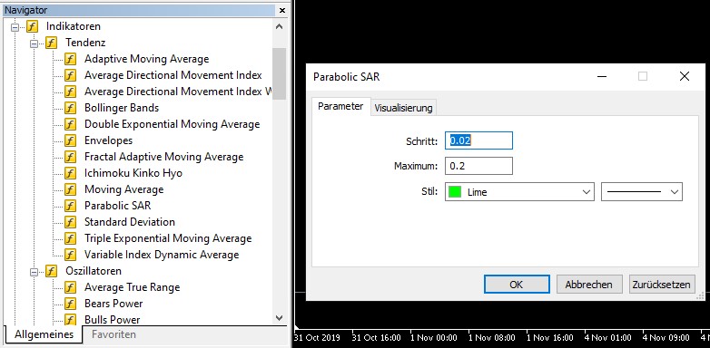The height and width of the screenshot is (348, 710).
Task: Select the Parameter tab
Action: click(340, 106)
